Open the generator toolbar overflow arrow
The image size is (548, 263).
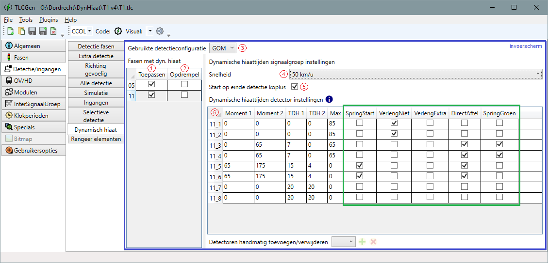[168, 35]
